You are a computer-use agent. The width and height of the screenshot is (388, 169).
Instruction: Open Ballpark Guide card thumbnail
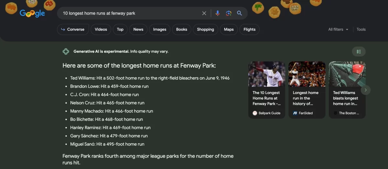(x=267, y=74)
